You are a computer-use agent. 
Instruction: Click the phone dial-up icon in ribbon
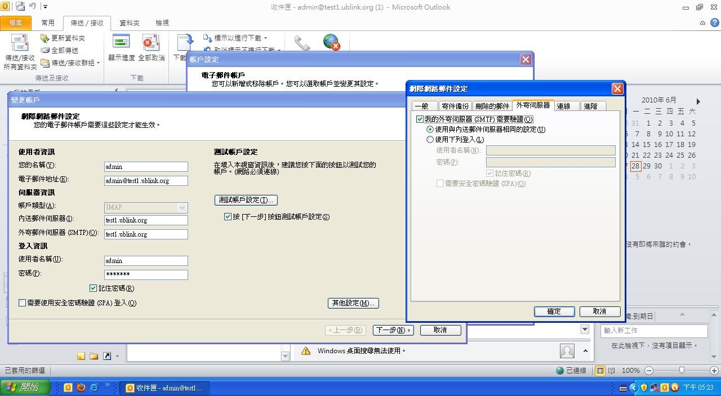click(x=302, y=43)
